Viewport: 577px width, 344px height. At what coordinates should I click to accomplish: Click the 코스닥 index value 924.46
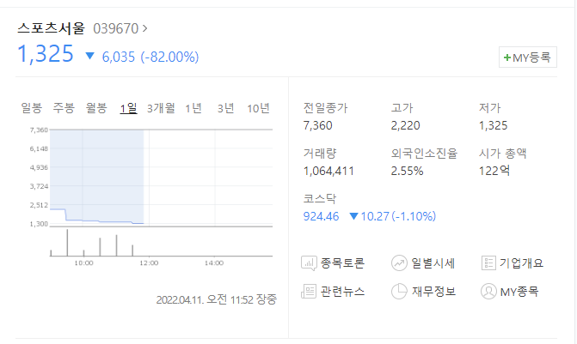(322, 216)
